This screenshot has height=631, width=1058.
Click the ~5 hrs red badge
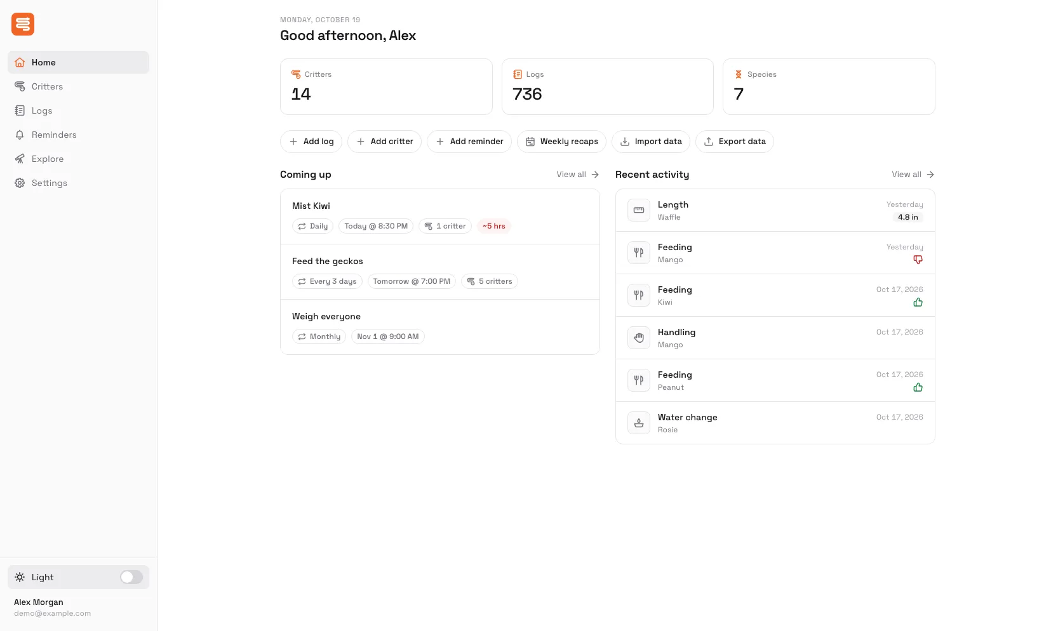(494, 226)
